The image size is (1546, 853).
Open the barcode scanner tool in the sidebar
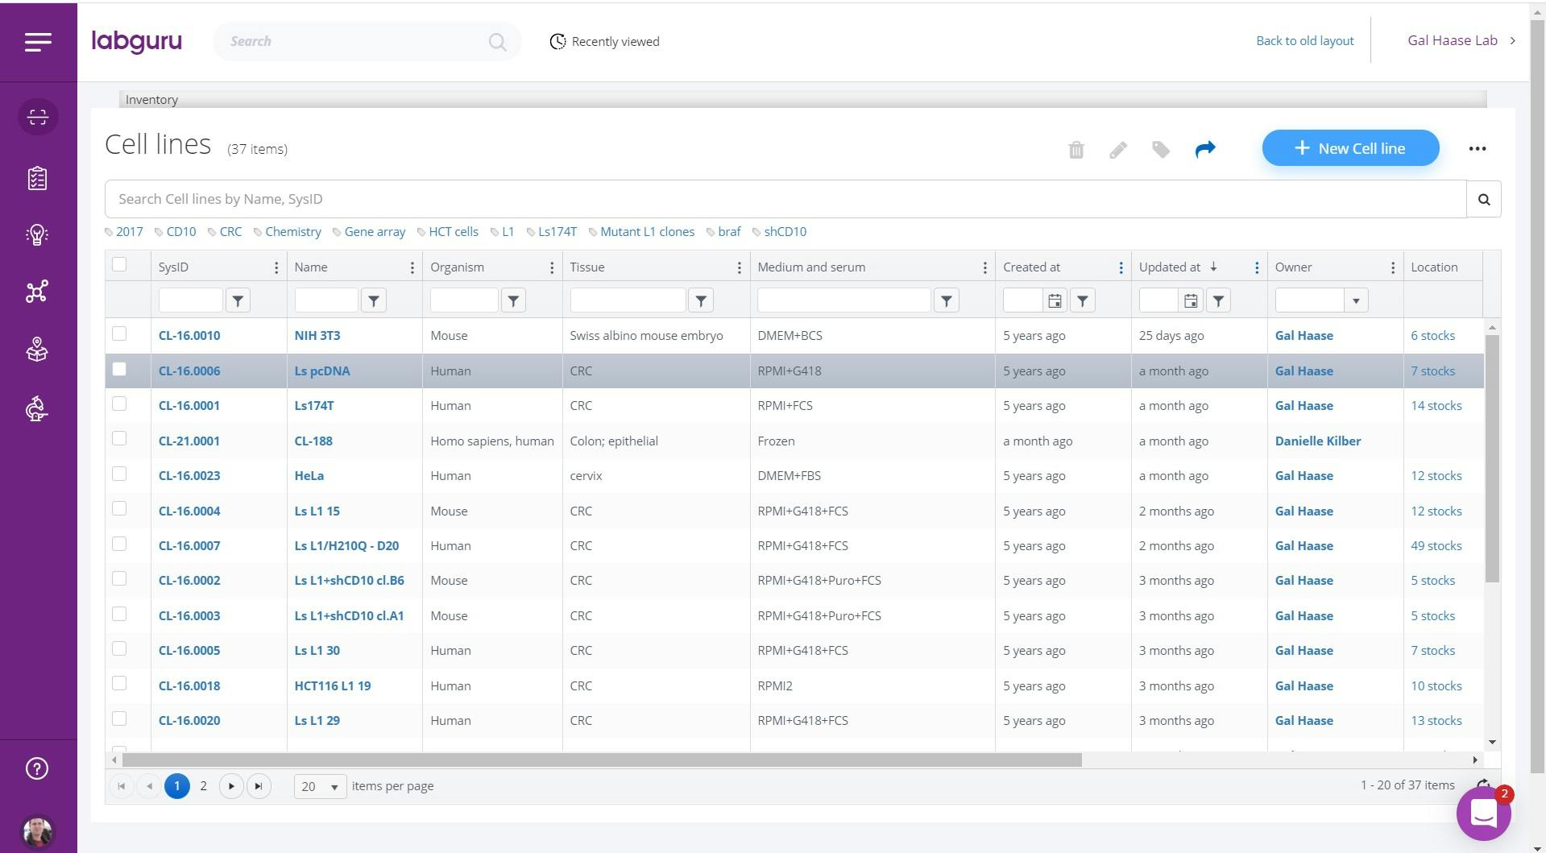tap(38, 117)
